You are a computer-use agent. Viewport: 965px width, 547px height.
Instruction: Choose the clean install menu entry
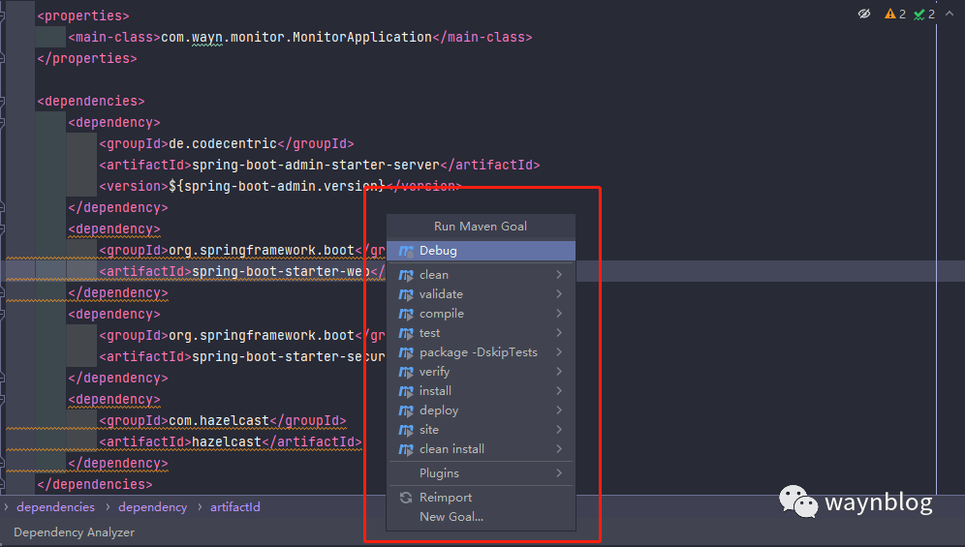pos(451,449)
